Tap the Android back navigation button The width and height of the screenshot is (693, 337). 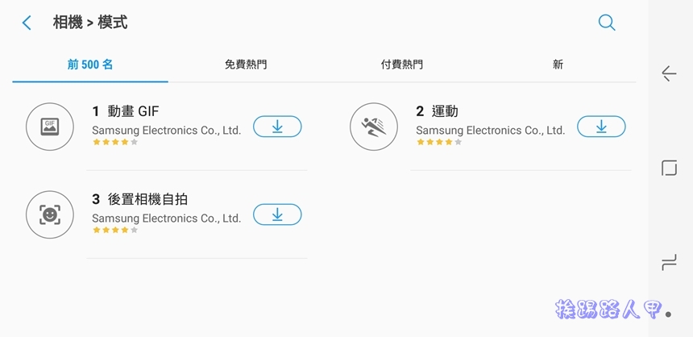tap(669, 73)
